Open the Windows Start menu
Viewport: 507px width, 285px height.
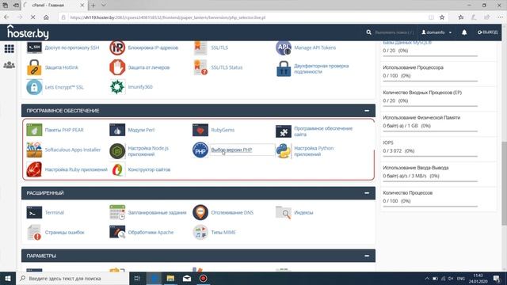click(8, 279)
